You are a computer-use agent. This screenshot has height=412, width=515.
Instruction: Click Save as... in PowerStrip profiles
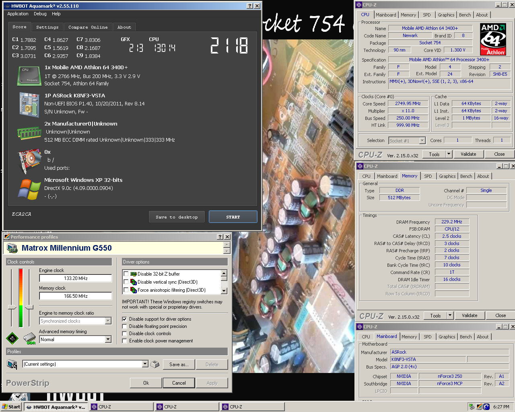[x=179, y=365]
